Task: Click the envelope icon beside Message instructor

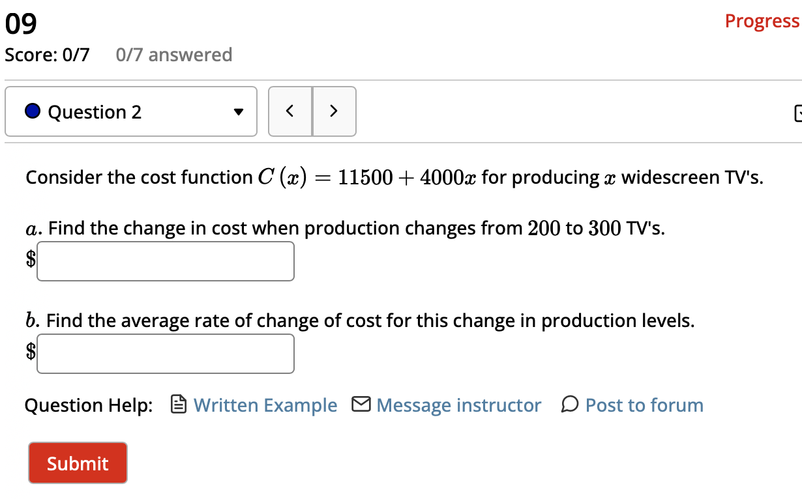Action: [x=360, y=404]
